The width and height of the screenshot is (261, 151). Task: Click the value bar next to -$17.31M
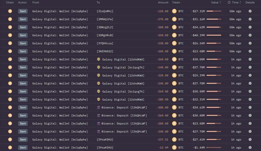(x=214, y=11)
